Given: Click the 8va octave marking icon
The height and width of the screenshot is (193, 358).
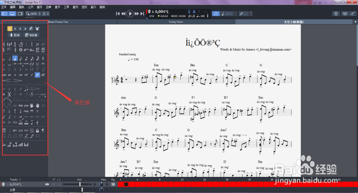Looking at the screenshot, I should (26, 50).
